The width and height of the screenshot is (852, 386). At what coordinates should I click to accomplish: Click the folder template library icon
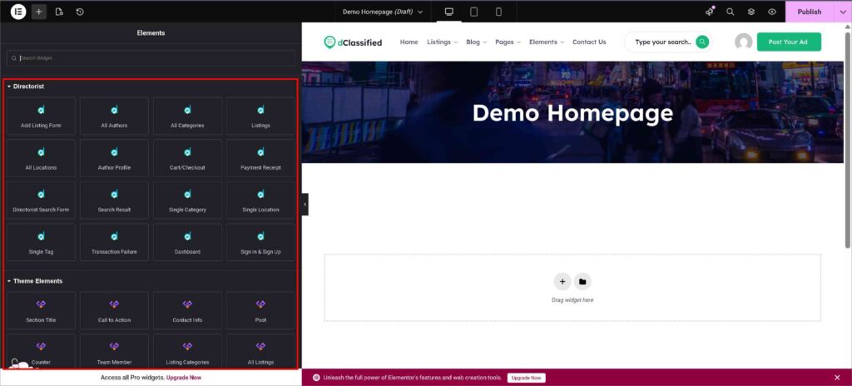tap(582, 281)
